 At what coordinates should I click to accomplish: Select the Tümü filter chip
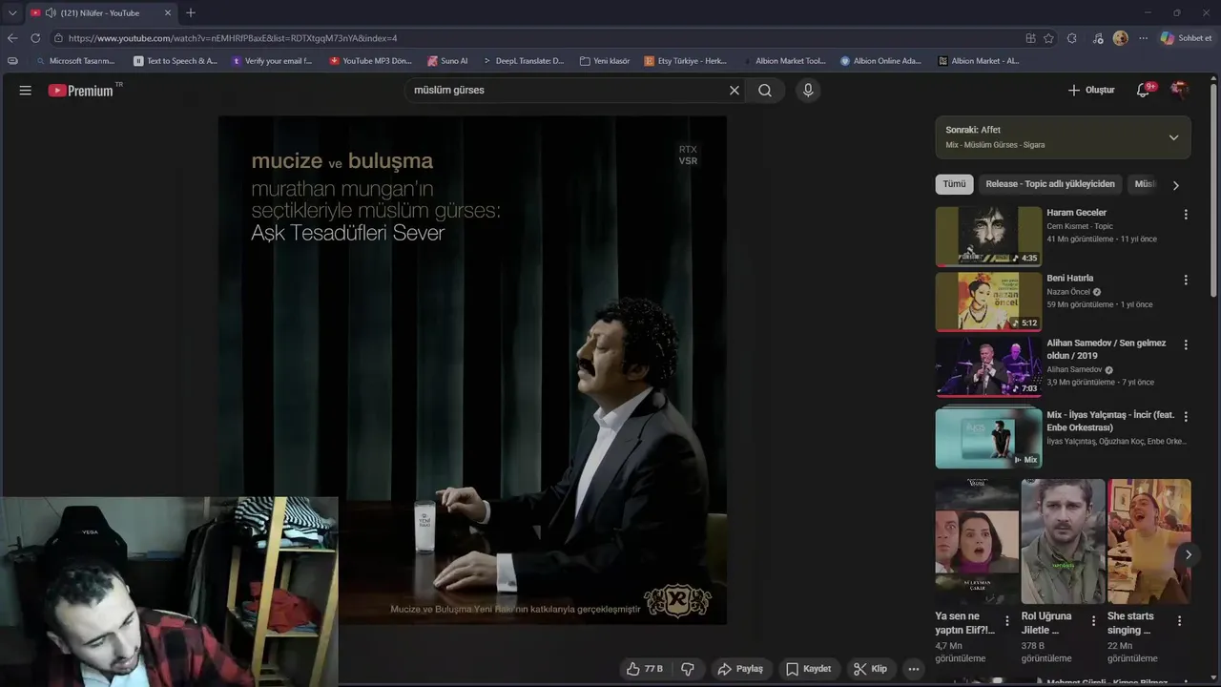(x=954, y=184)
